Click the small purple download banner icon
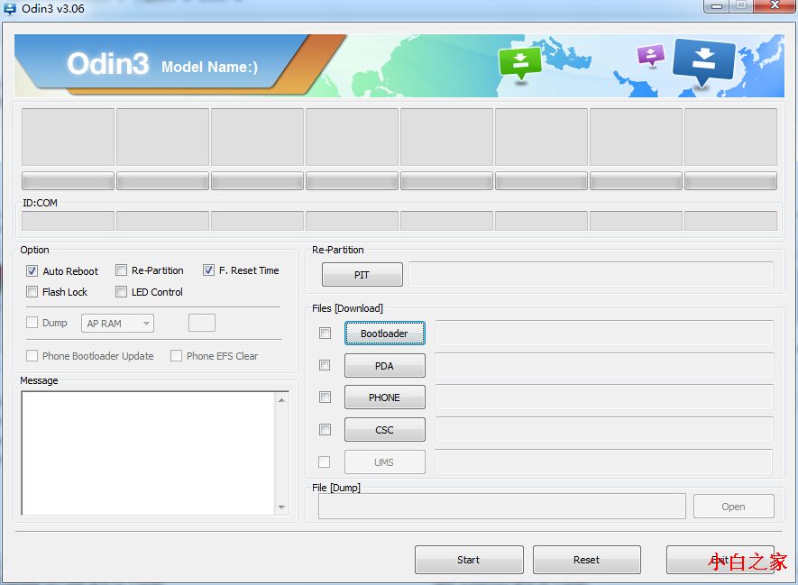This screenshot has width=798, height=585. coord(651,55)
